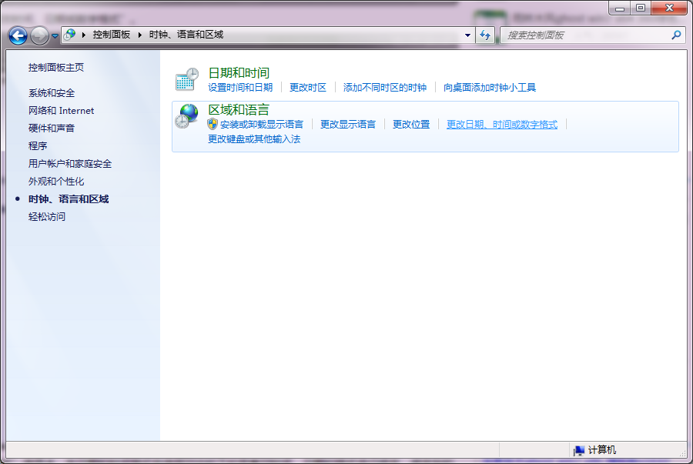Click the refresh icon in the address bar
The image size is (693, 464).
(x=485, y=35)
